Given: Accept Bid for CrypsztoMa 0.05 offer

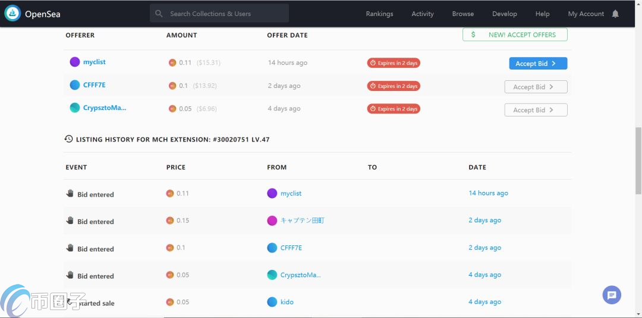Looking at the screenshot, I should (x=536, y=110).
